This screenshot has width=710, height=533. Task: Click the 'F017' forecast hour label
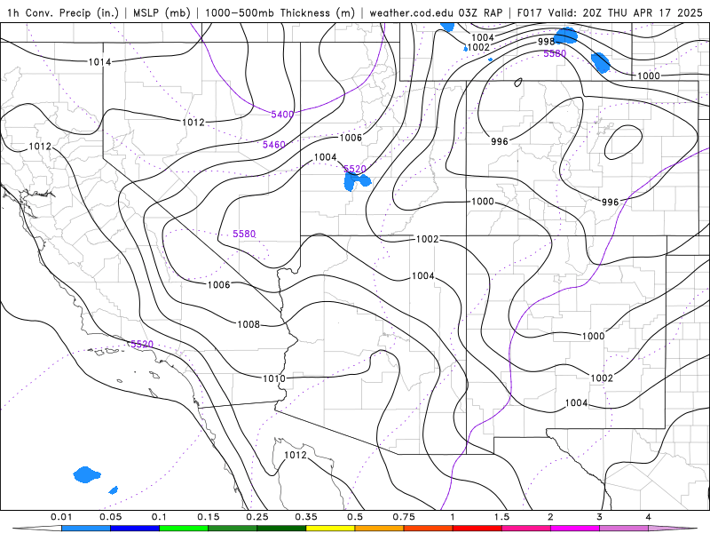[530, 12]
